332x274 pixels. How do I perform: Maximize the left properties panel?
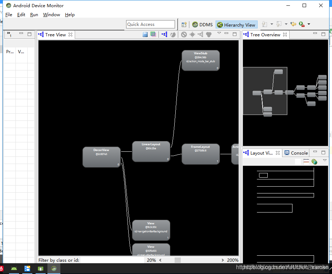pyautogui.click(x=29, y=34)
